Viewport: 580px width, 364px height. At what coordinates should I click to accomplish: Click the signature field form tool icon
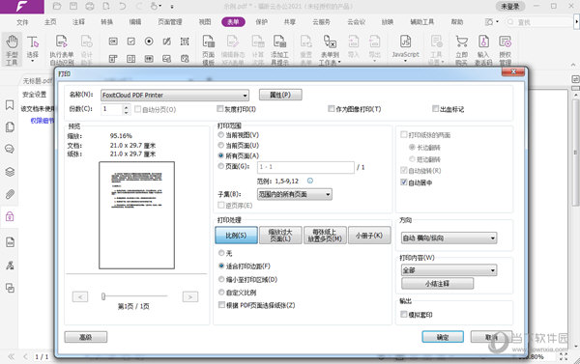(x=167, y=41)
